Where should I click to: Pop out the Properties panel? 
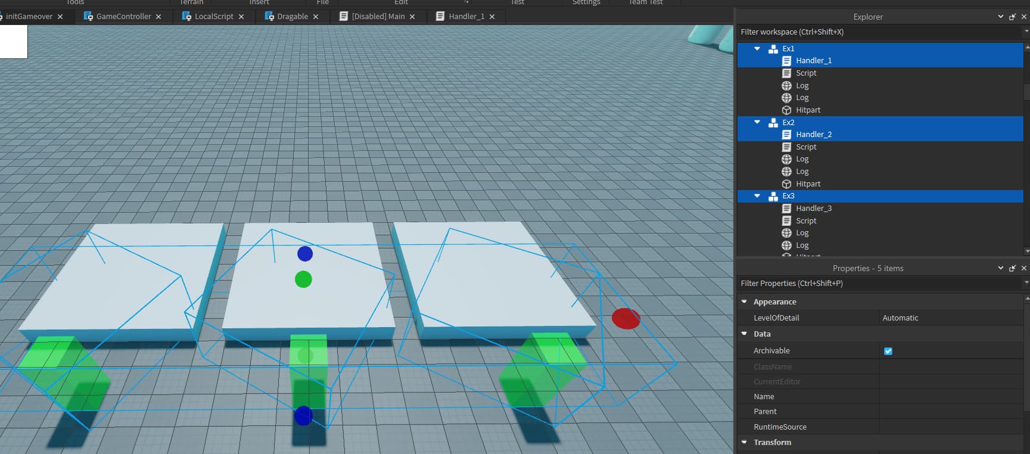tap(1012, 268)
